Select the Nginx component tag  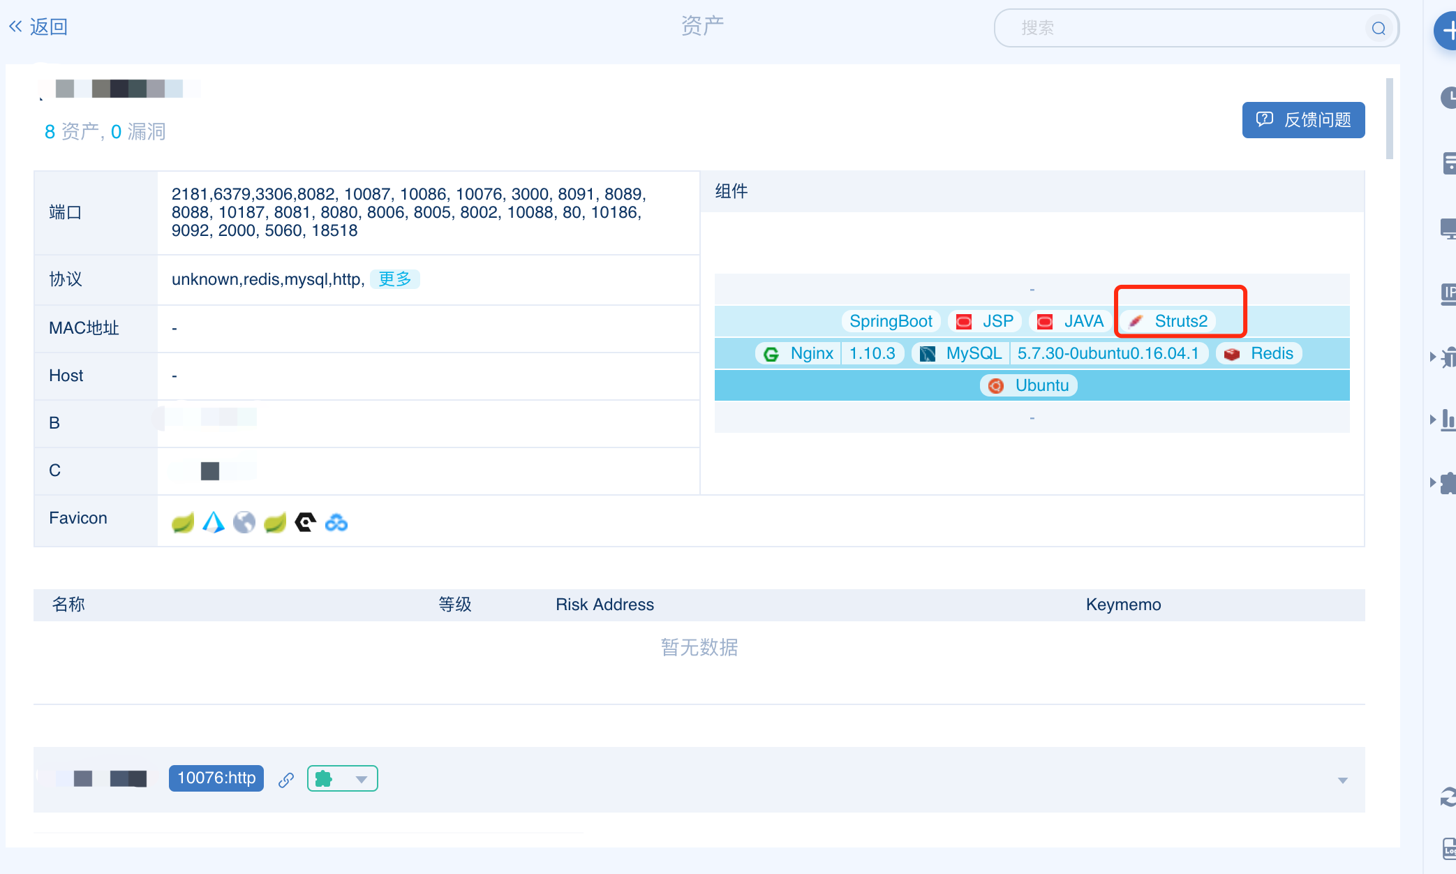(x=798, y=353)
